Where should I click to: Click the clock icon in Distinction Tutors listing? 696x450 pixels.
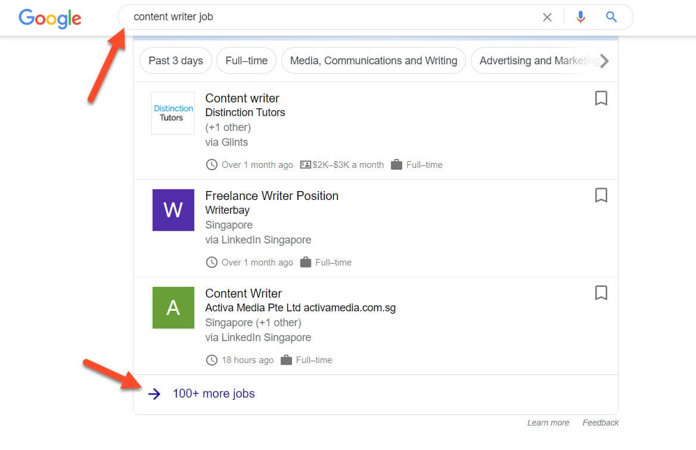click(x=212, y=165)
